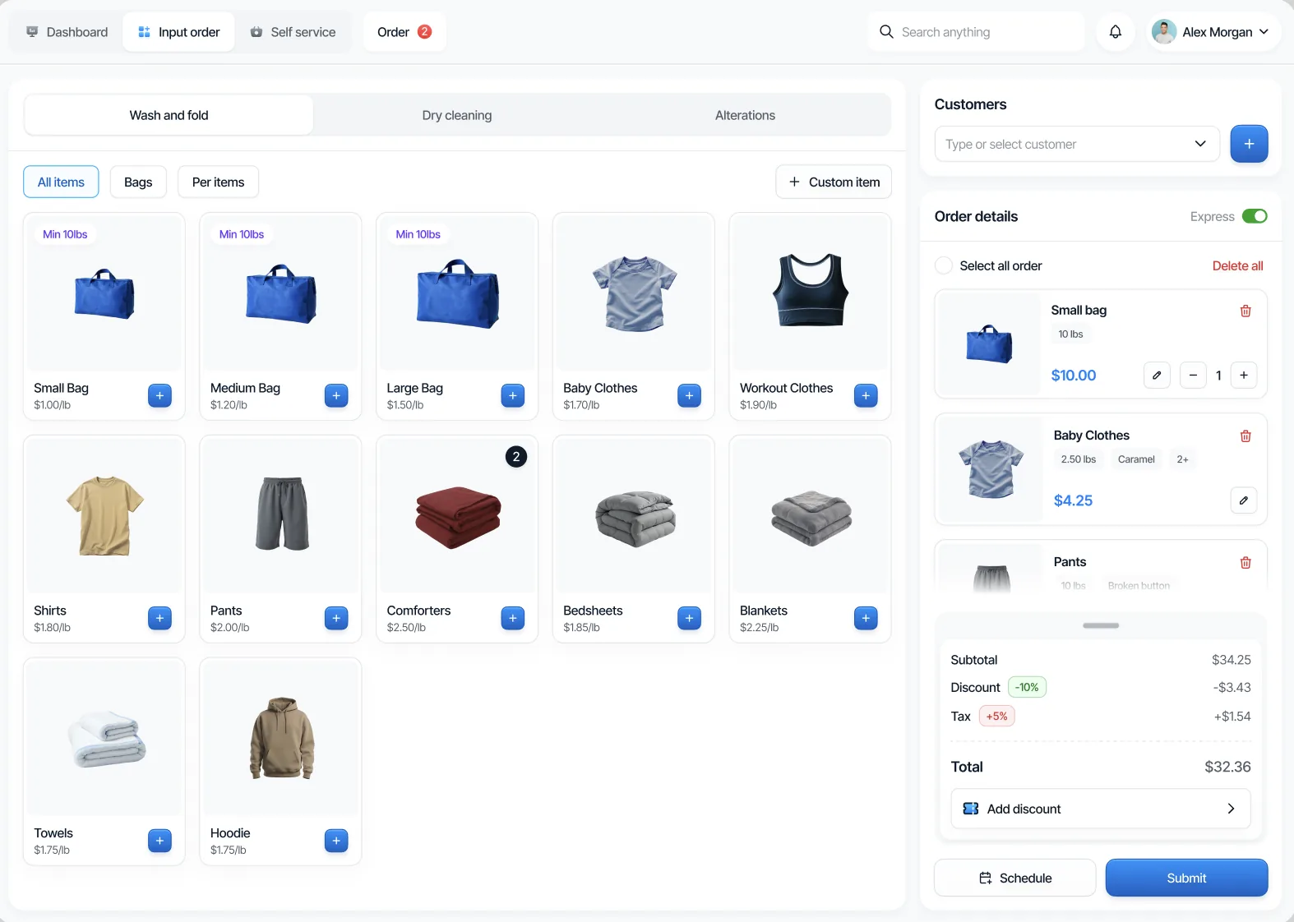Switch to Alterations tab
This screenshot has height=922, width=1294.
point(745,115)
